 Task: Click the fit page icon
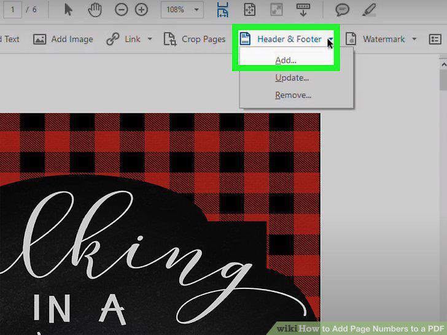coord(250,10)
